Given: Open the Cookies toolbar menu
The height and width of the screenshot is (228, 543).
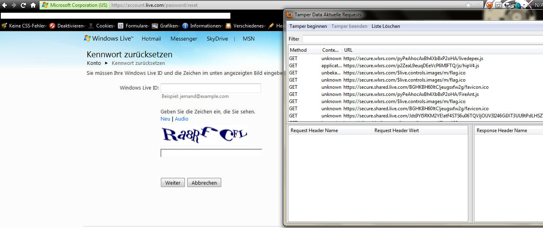Looking at the screenshot, I should tap(101, 26).
